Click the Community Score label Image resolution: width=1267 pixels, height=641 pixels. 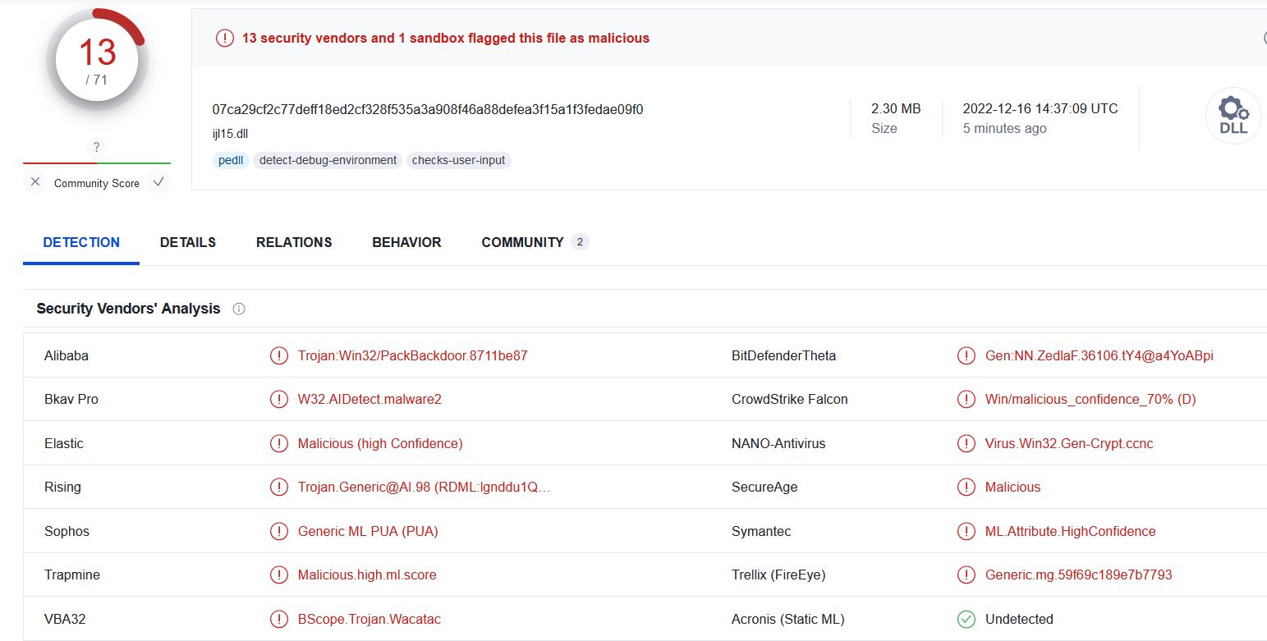tap(97, 183)
